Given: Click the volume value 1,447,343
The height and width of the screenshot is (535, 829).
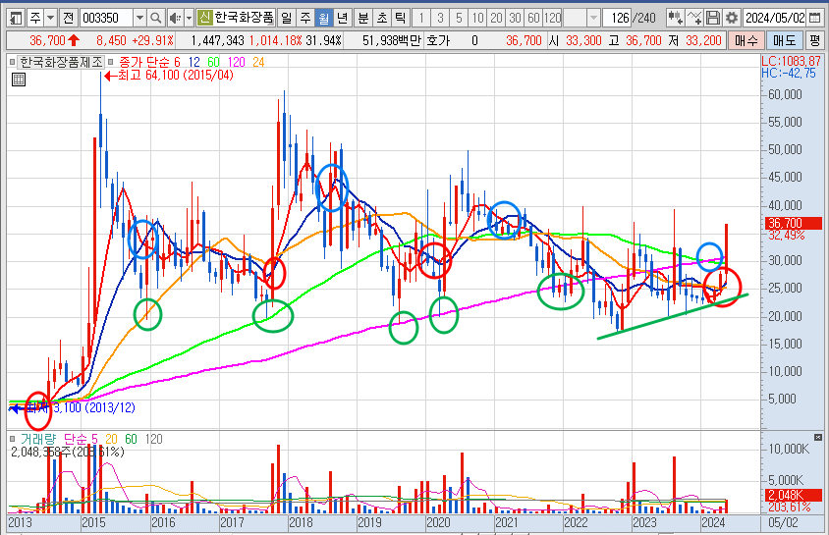Looking at the screenshot, I should 217,40.
